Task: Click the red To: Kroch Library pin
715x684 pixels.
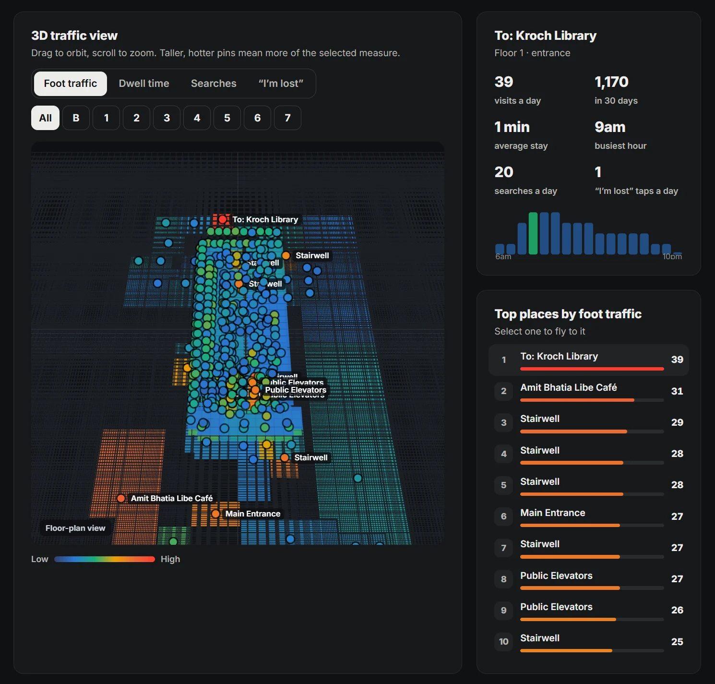Action: coord(223,219)
